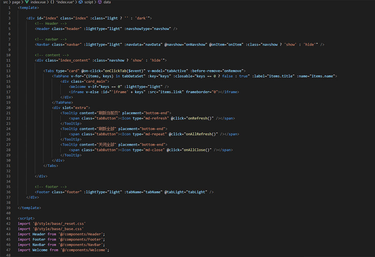Click the Footer tag name on line 36

pos(43,192)
